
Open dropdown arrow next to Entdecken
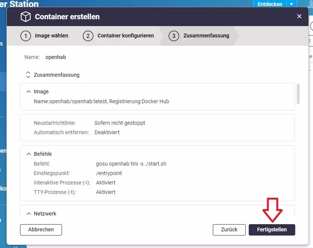291,4
